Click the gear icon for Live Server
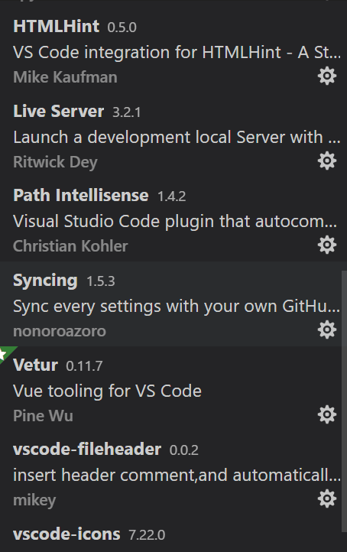The height and width of the screenshot is (552, 347). (327, 161)
